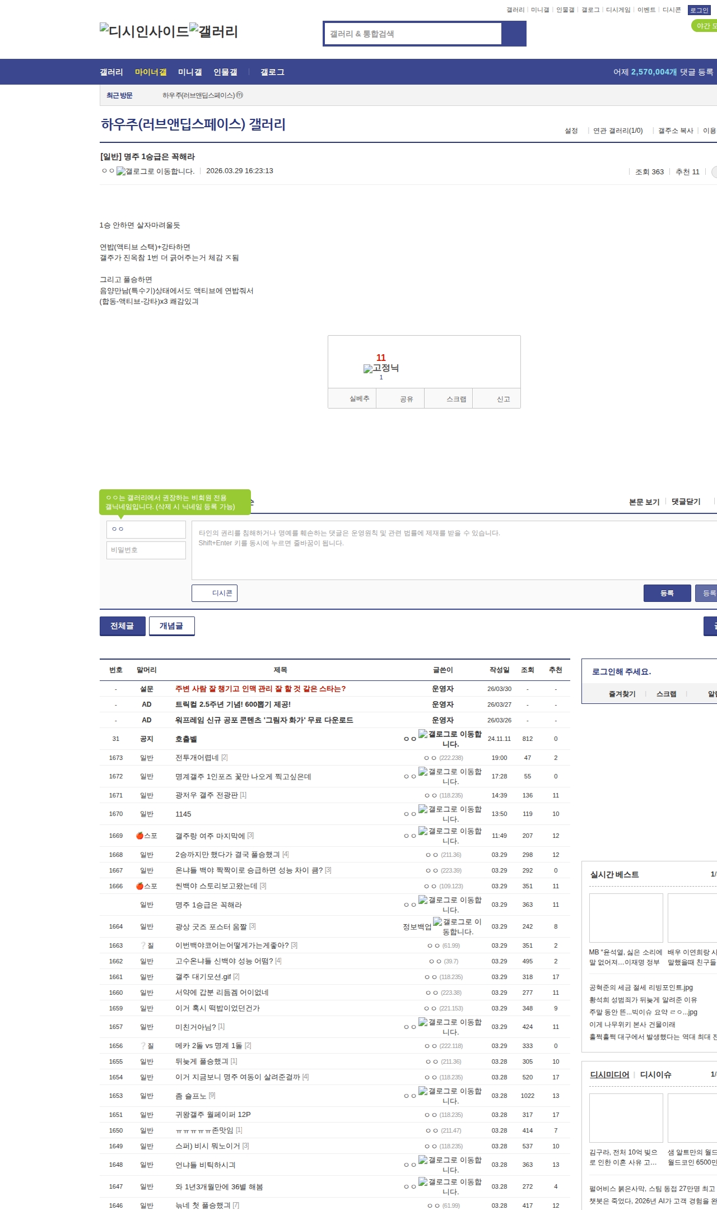Open 이벤트 in the top utility links

(646, 10)
